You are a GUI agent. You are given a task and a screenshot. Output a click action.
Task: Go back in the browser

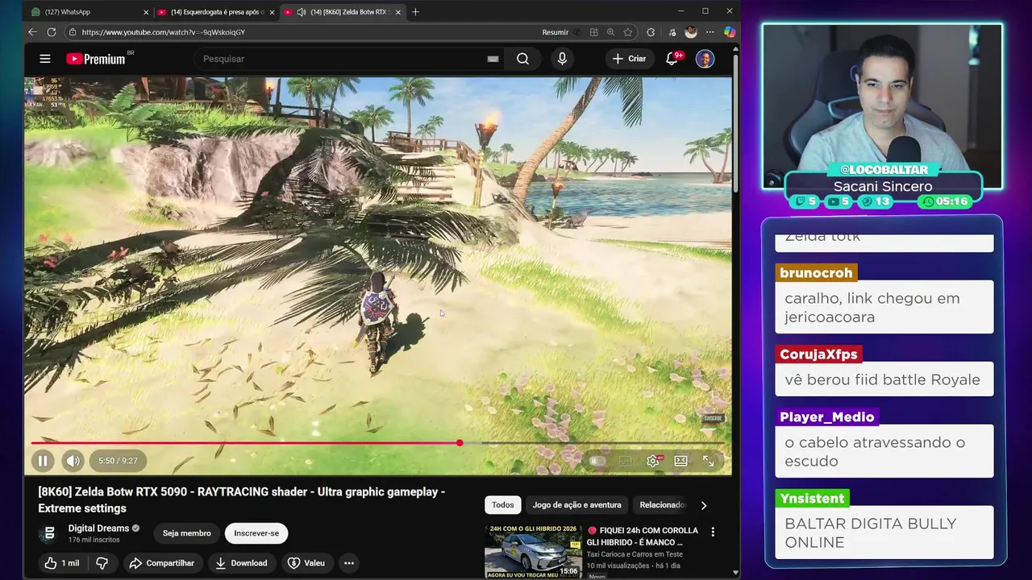tap(32, 32)
